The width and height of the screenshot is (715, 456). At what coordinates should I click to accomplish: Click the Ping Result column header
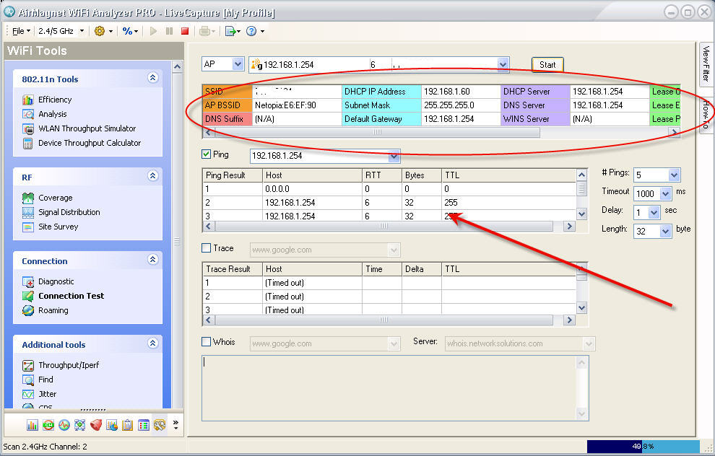233,175
